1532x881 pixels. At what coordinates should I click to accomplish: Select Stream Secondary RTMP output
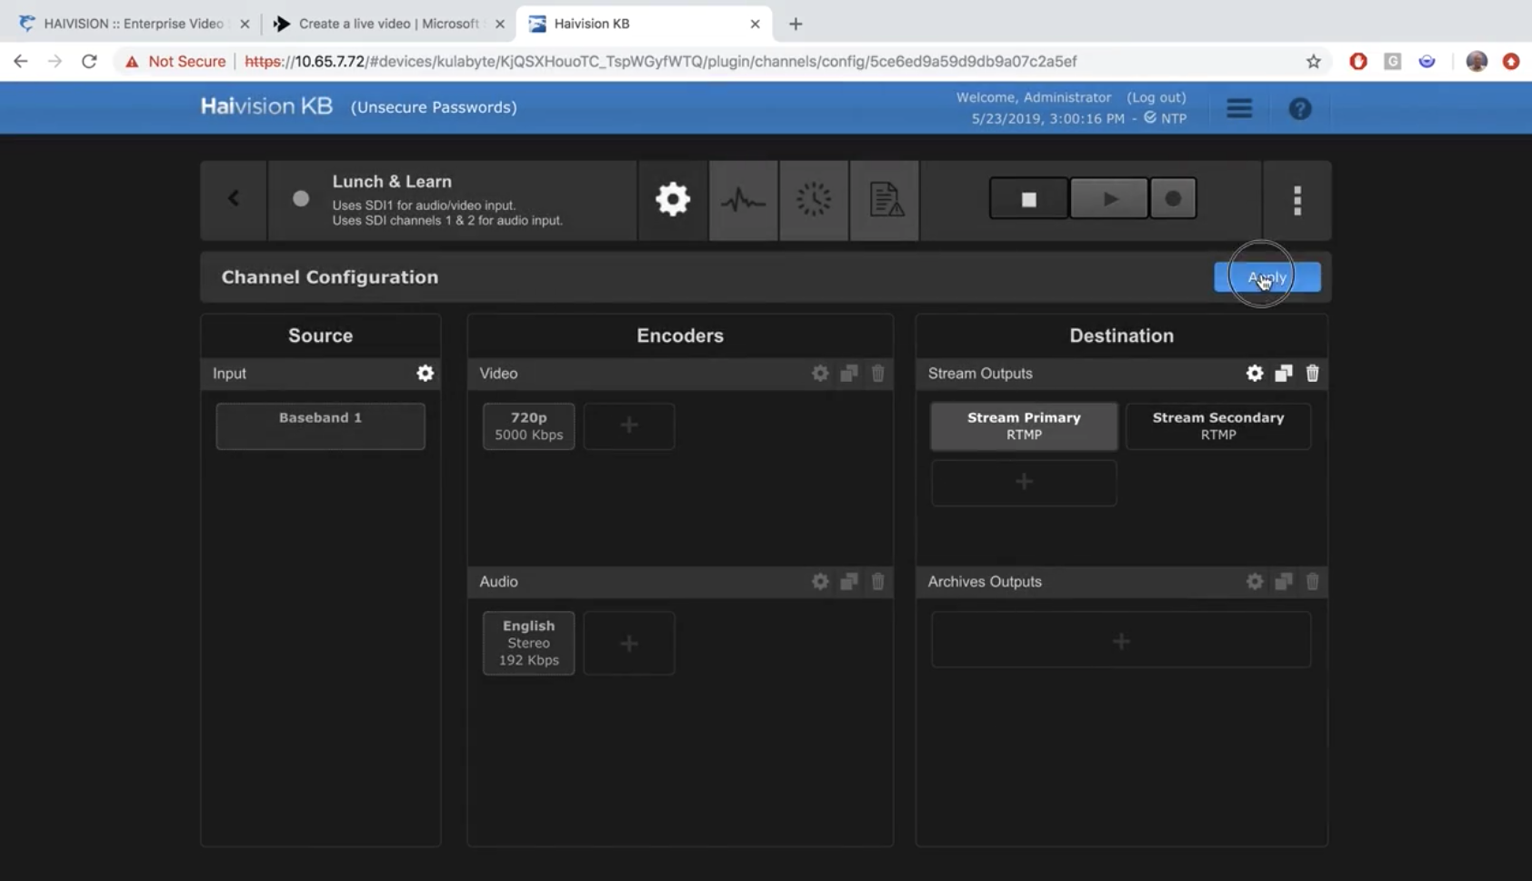click(x=1218, y=425)
